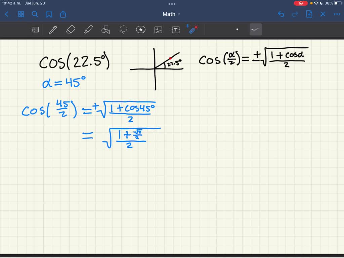Switch to the Highlighter tool
Viewport: 344px width, 258px height.
coord(88,30)
